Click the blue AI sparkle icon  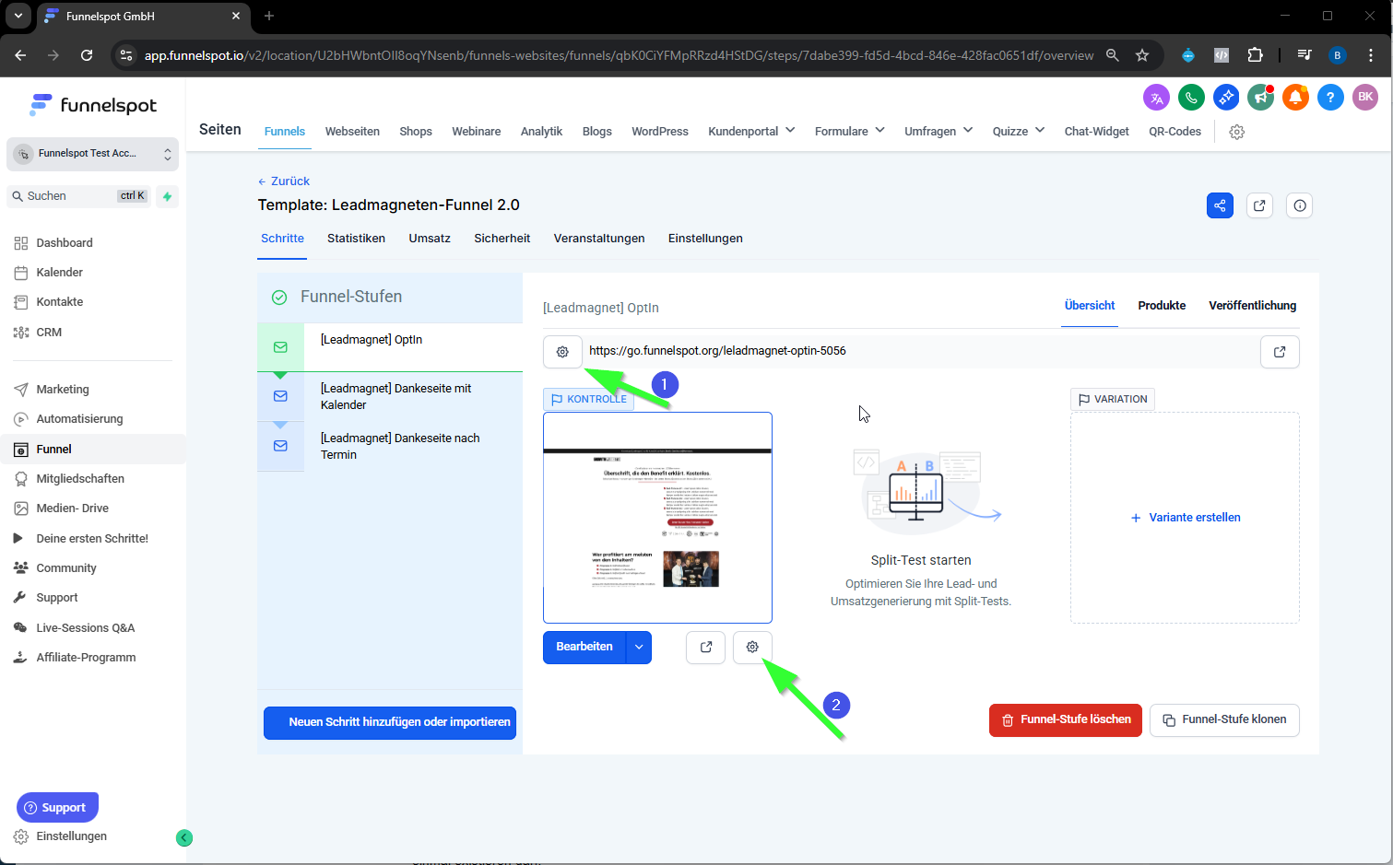tap(1226, 97)
